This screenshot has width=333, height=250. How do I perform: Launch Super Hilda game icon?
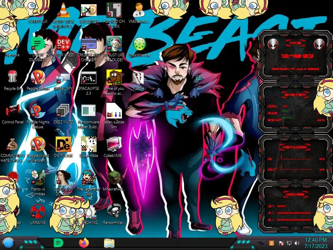click(x=88, y=144)
